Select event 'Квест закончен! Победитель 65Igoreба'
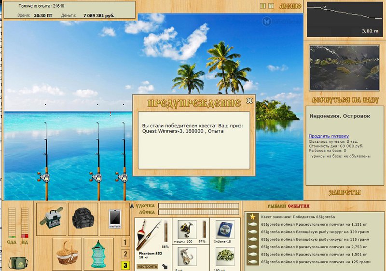Viewport: 386px width, 271px height. [x=298, y=217]
